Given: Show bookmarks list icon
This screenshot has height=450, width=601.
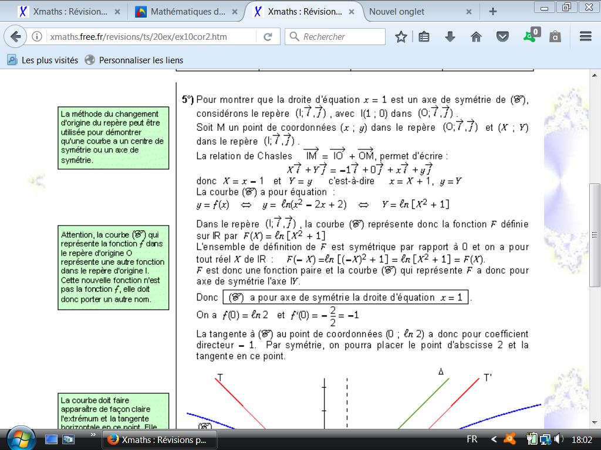Looking at the screenshot, I should (424, 37).
